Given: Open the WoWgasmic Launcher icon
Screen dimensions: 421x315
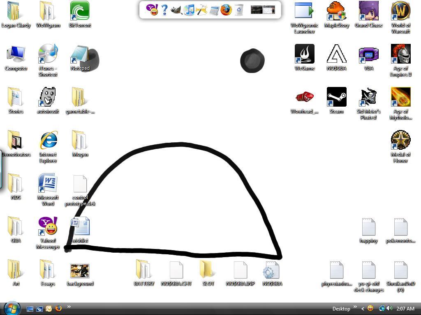Looking at the screenshot, I should pyautogui.click(x=304, y=18).
